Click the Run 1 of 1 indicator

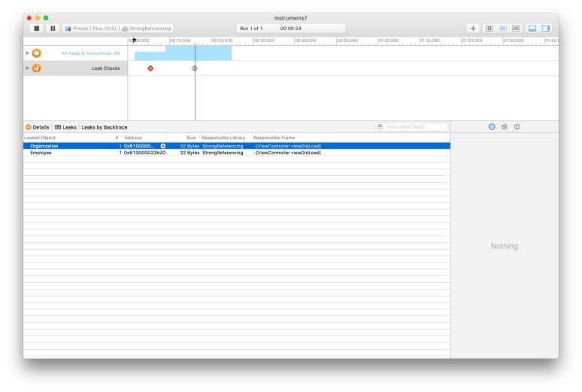[x=251, y=29]
